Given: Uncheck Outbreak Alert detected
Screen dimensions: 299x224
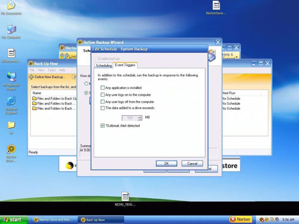Looking at the screenshot, I should pos(102,125).
